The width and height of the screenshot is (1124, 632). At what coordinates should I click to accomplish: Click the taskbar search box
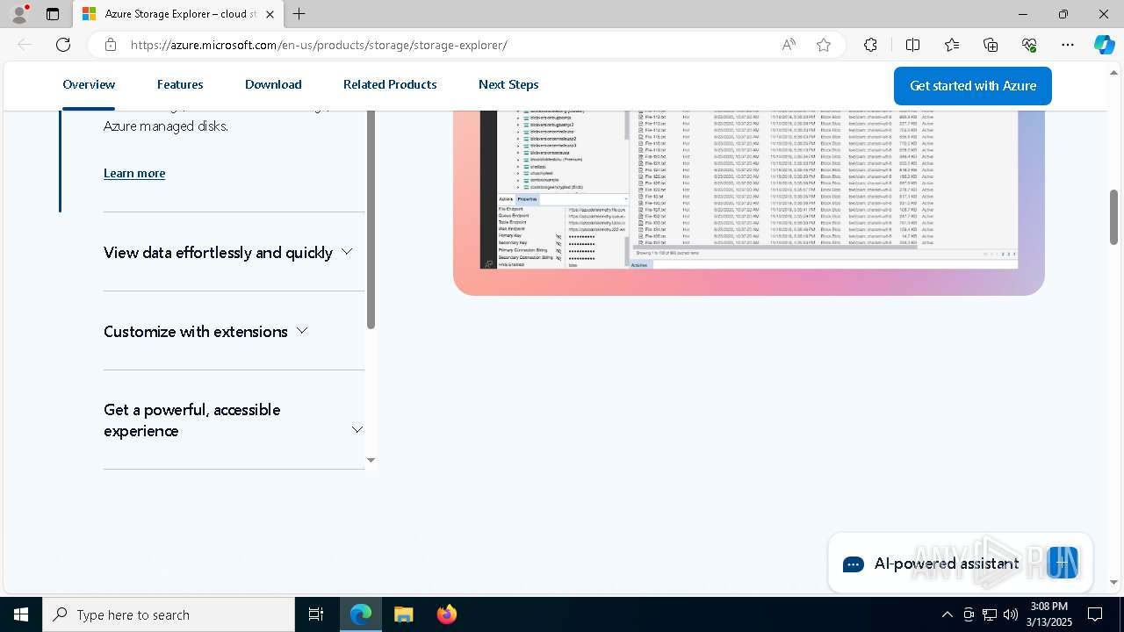(x=169, y=614)
